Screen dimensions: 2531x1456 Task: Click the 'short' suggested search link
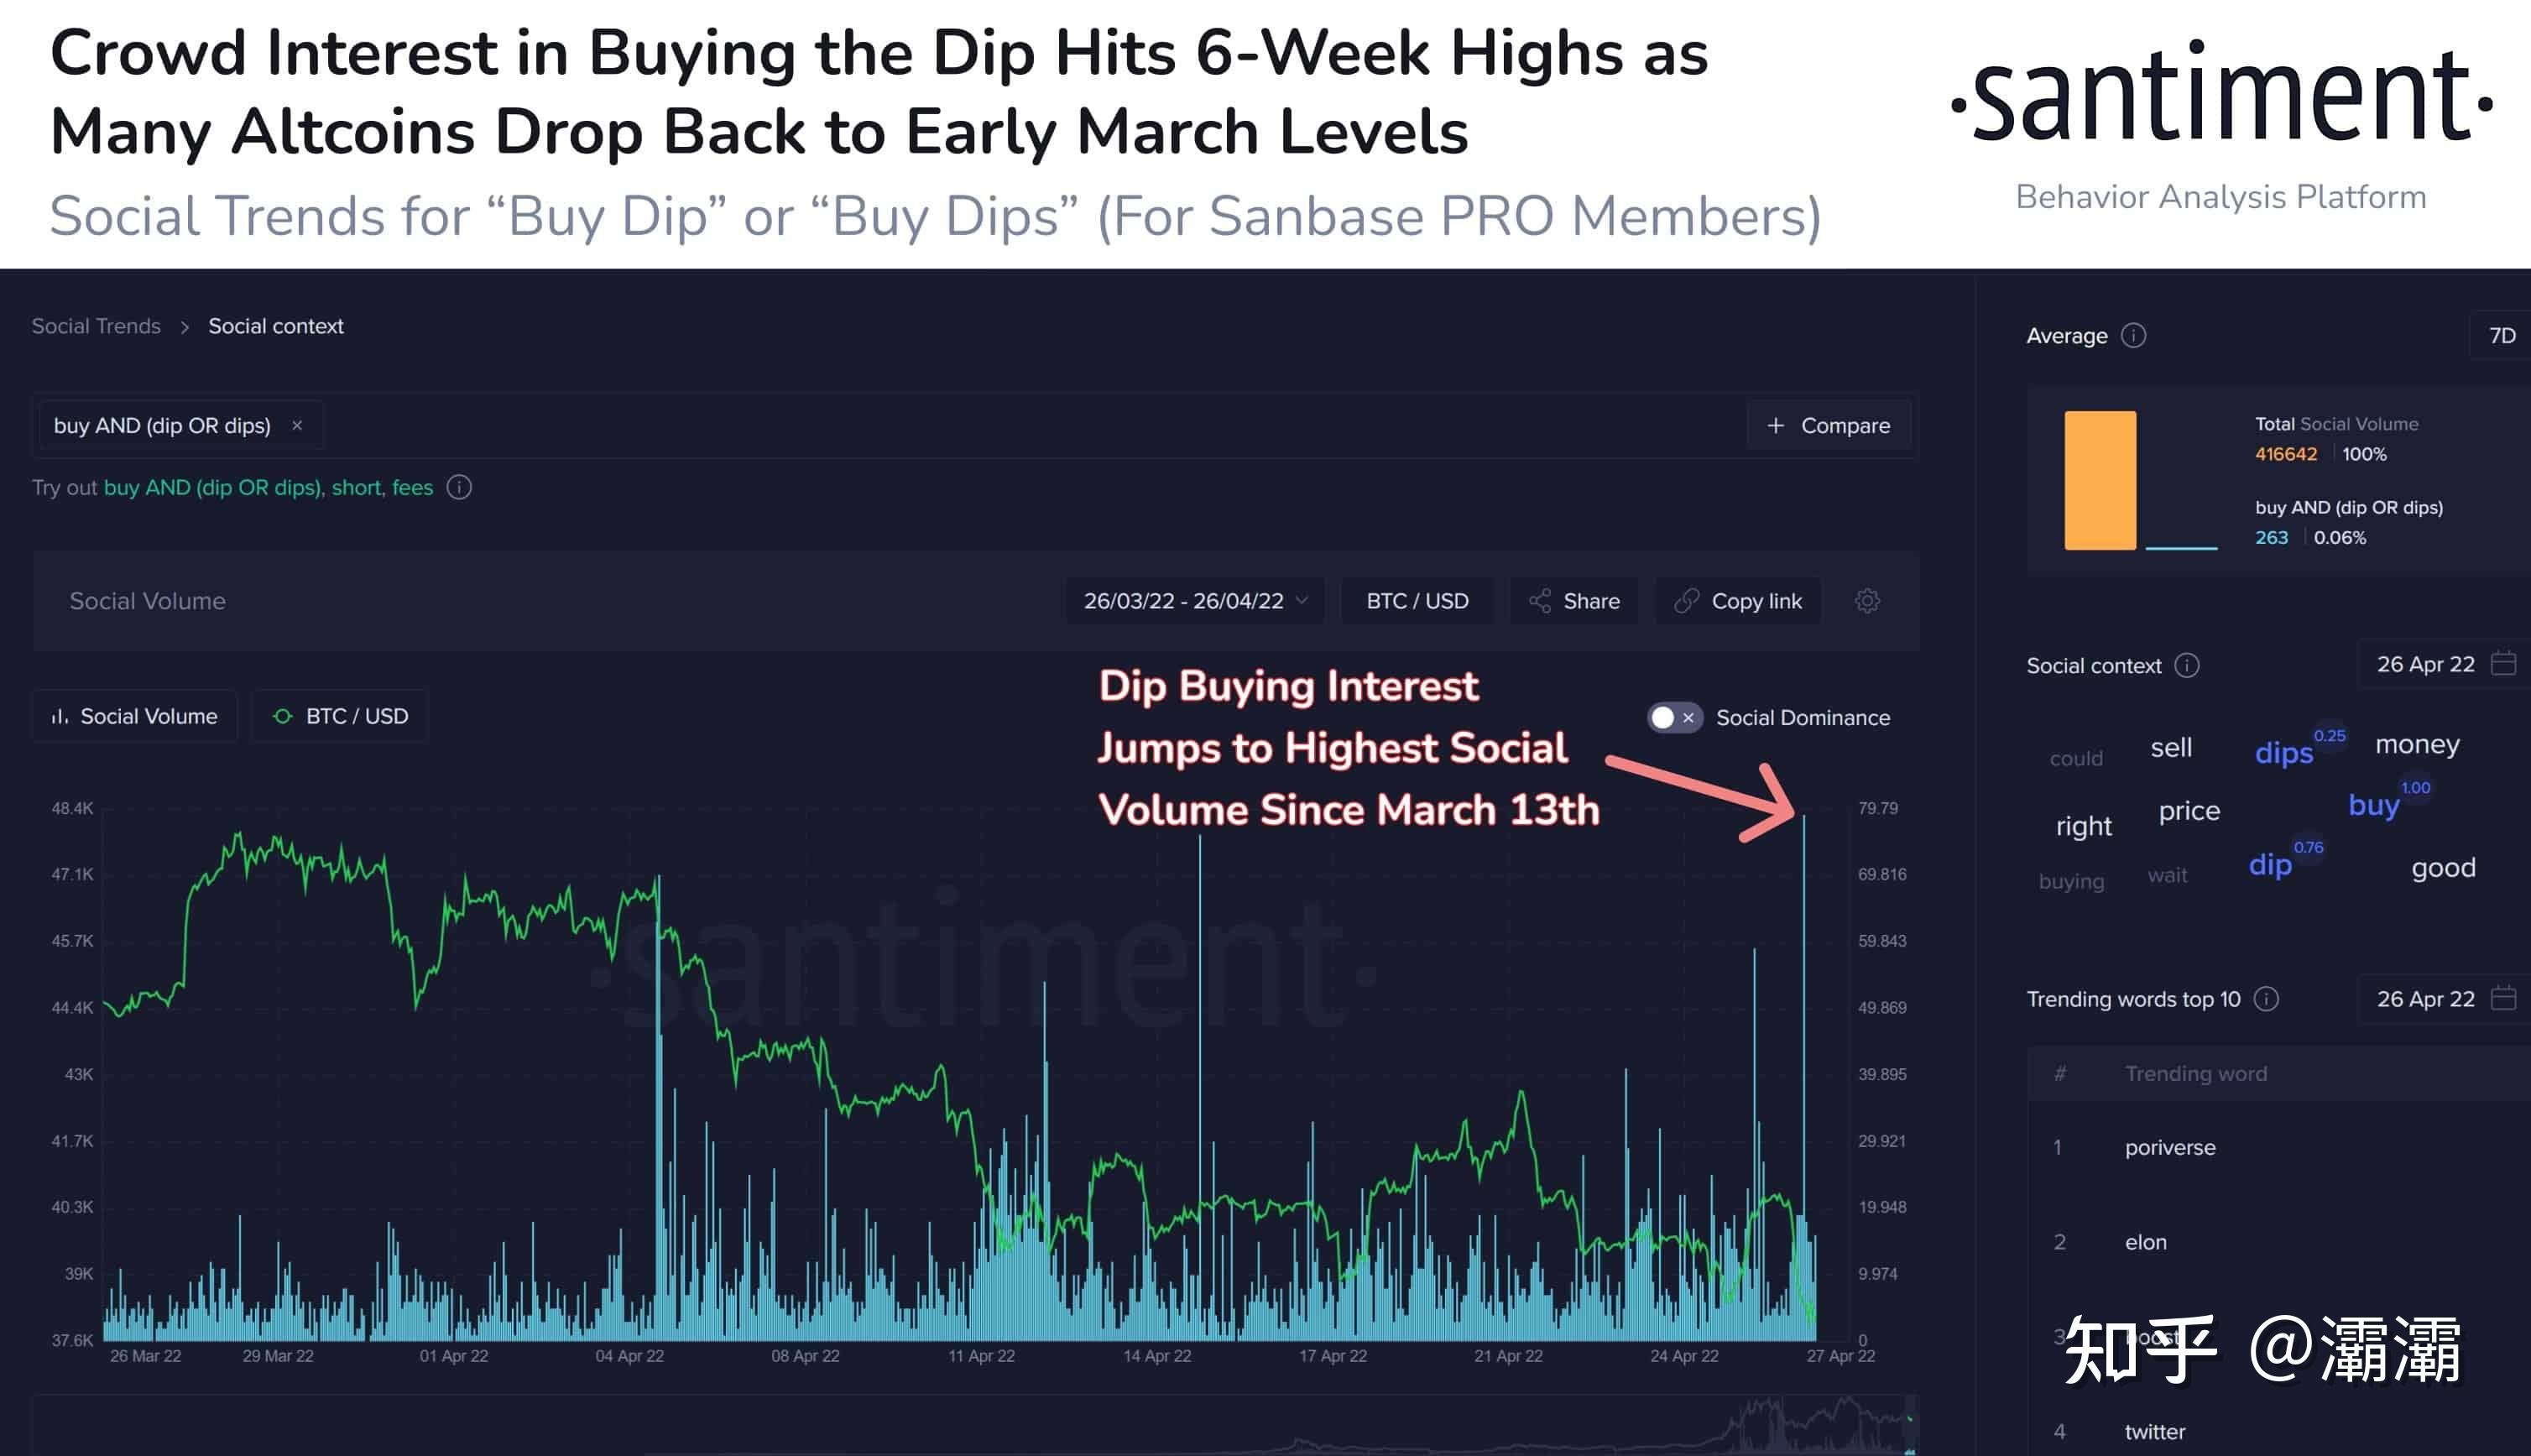[356, 488]
